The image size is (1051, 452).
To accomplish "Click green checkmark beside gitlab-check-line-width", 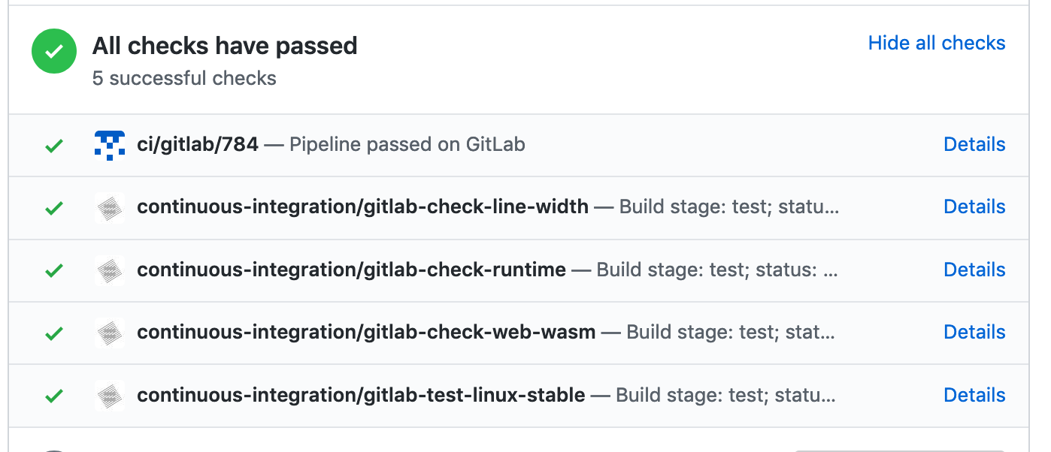I will pyautogui.click(x=53, y=208).
